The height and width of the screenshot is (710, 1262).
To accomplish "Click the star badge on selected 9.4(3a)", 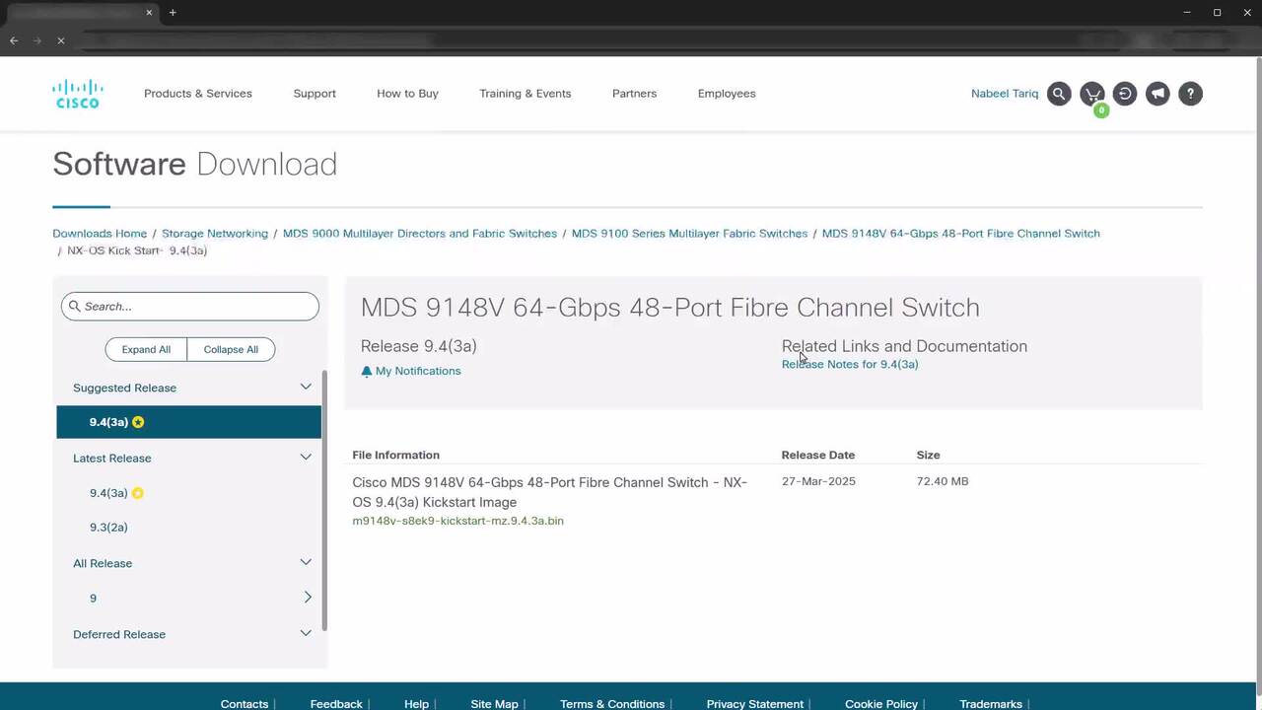I will [x=138, y=422].
